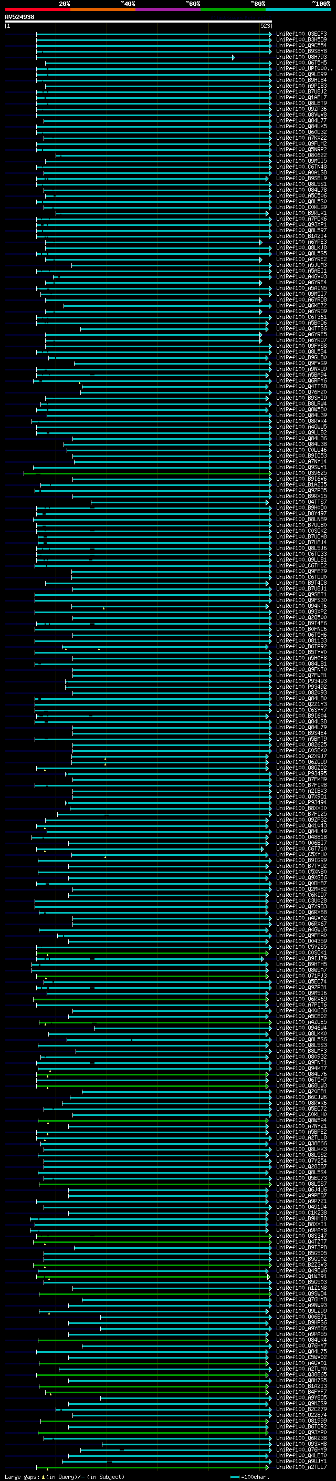Select the UniRef100_Q94KT6 entry
The image size is (336, 1481).
point(301,606)
